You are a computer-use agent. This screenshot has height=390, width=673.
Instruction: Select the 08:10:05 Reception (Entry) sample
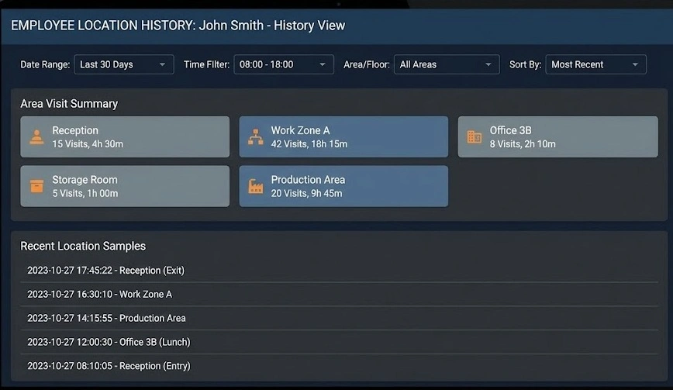coord(109,366)
